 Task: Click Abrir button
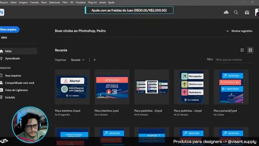[x=4, y=38]
